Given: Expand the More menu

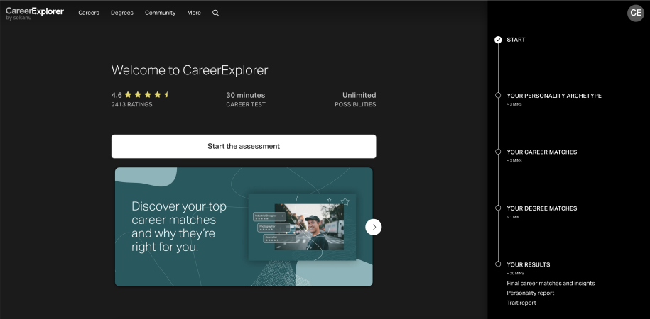Looking at the screenshot, I should coord(194,13).
